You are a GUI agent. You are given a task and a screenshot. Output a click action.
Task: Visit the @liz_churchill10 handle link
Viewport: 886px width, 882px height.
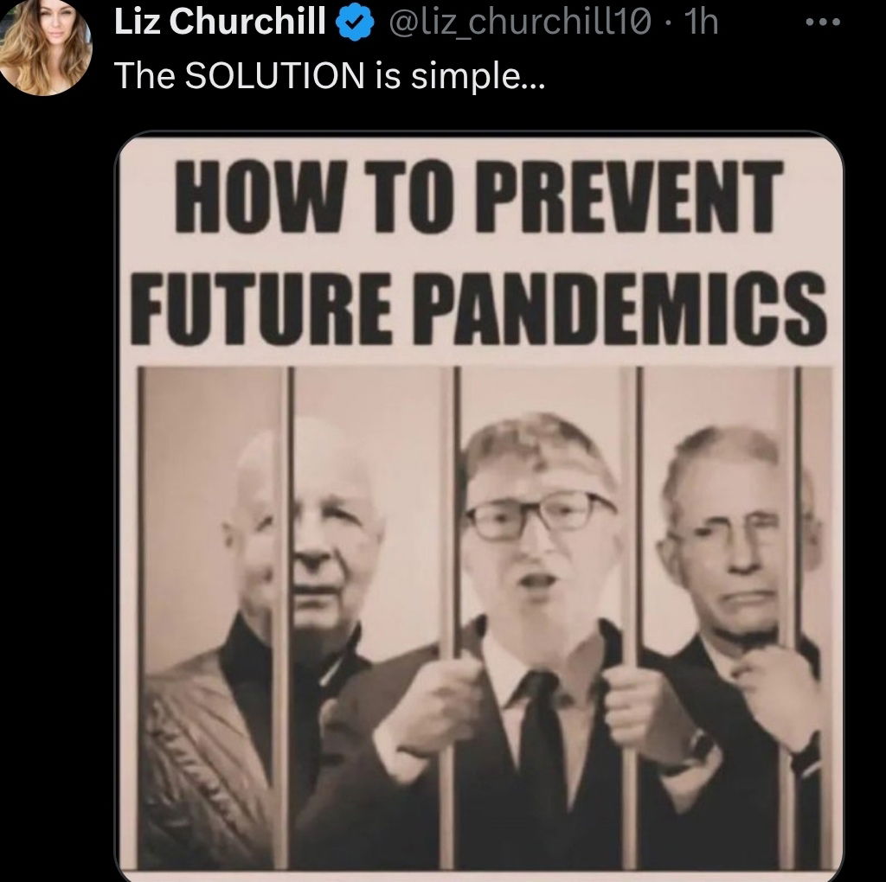(520, 23)
